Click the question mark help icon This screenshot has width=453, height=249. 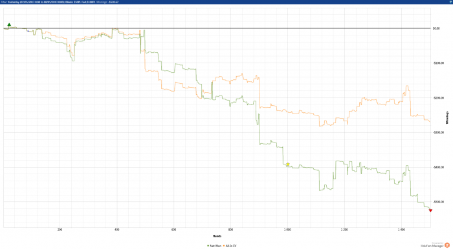[450, 2]
